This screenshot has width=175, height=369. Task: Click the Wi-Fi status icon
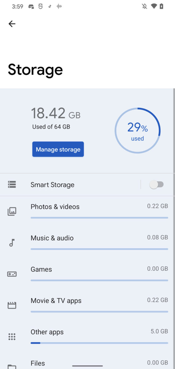[x=154, y=6]
